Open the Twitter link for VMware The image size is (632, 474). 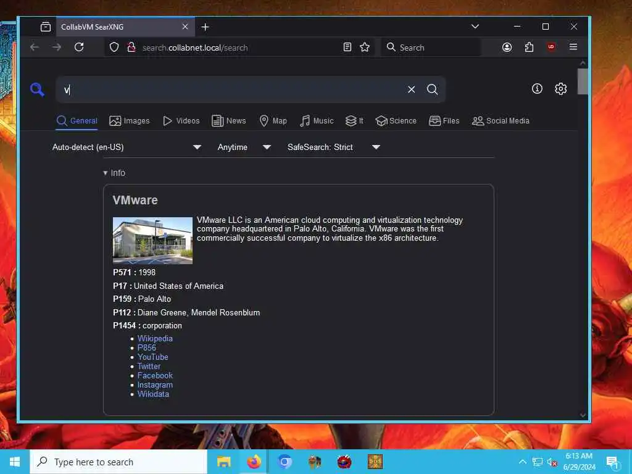(149, 367)
